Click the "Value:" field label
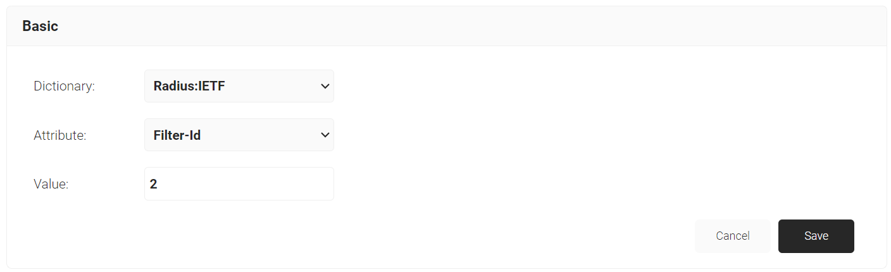The width and height of the screenshot is (891, 272). click(x=51, y=184)
